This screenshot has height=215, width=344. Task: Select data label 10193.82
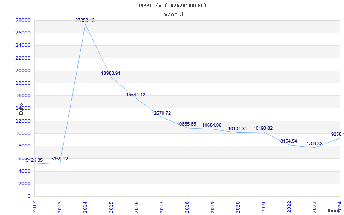click(263, 128)
